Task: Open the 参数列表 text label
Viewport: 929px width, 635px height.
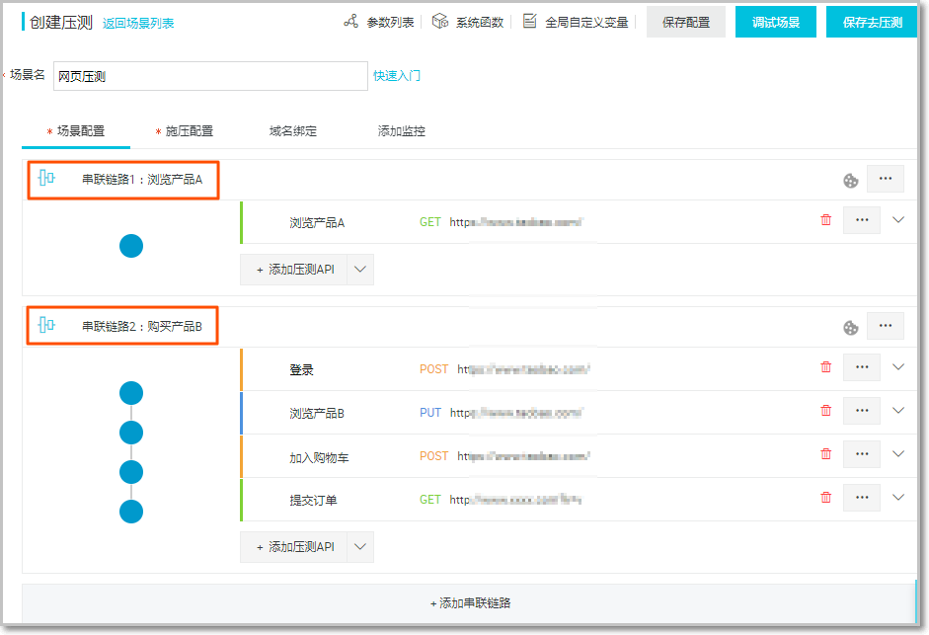Action: coord(390,23)
